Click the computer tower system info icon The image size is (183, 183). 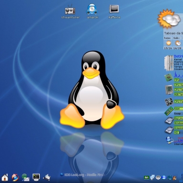click(x=169, y=63)
